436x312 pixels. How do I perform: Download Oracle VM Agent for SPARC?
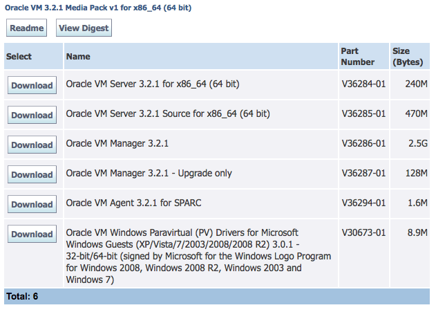tap(32, 204)
